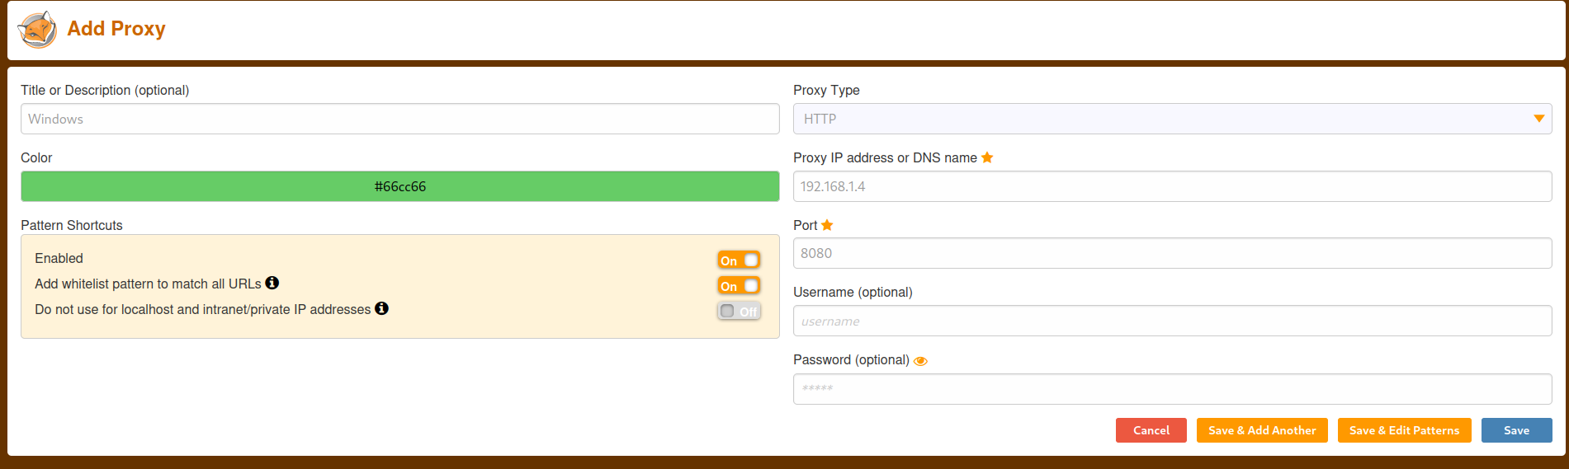This screenshot has height=469, width=1569.
Task: Click Save & Add Another
Action: [1262, 430]
